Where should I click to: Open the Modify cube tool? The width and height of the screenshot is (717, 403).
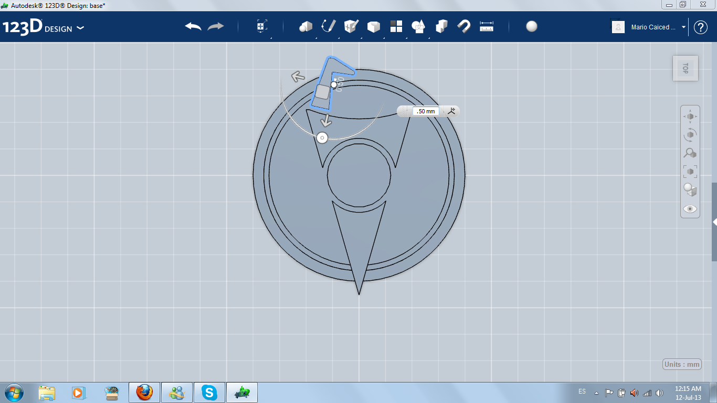(x=373, y=26)
